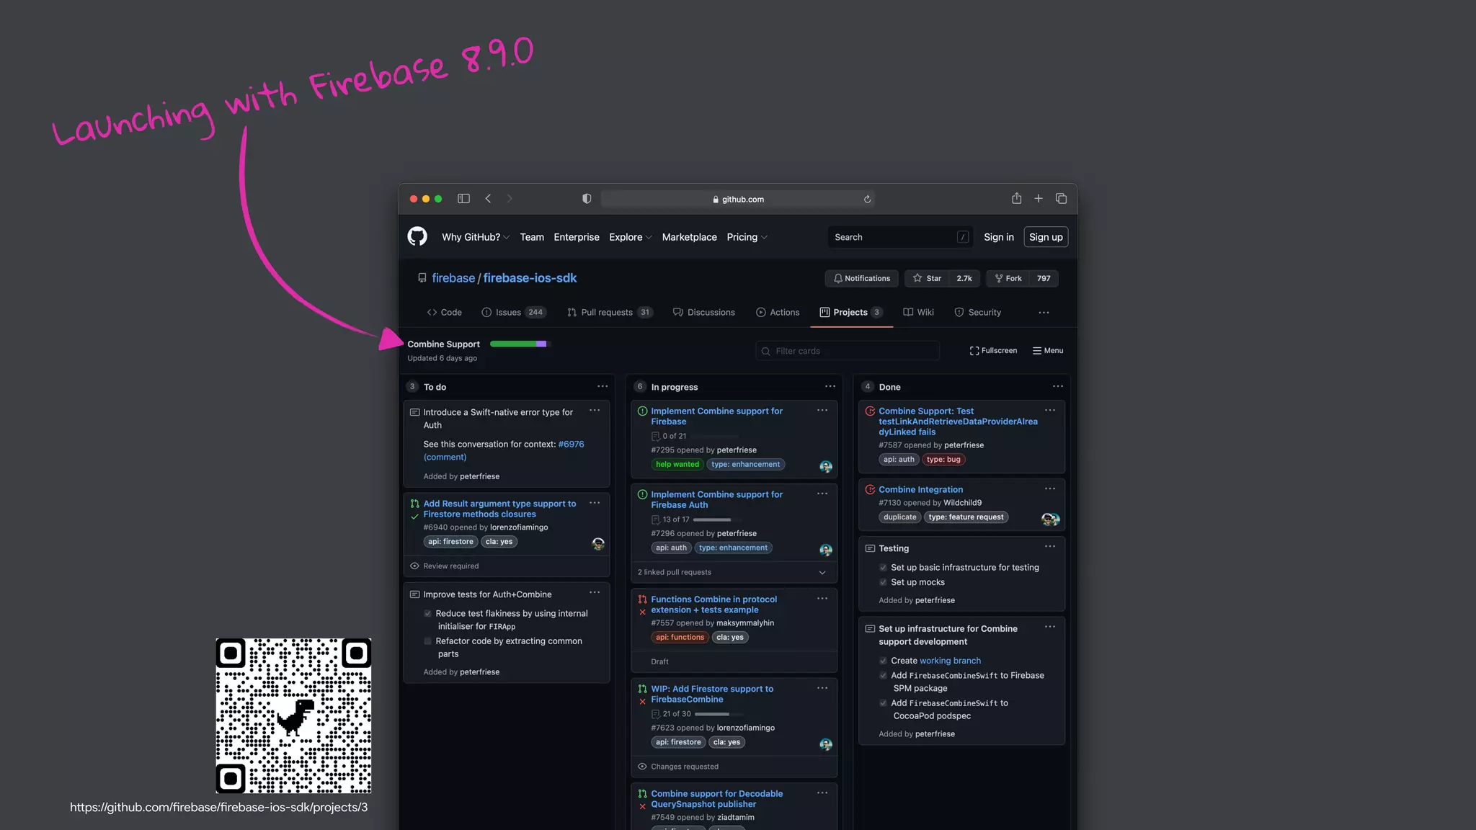Open more repository tabs ellipsis
Image resolution: width=1476 pixels, height=830 pixels.
tap(1044, 313)
